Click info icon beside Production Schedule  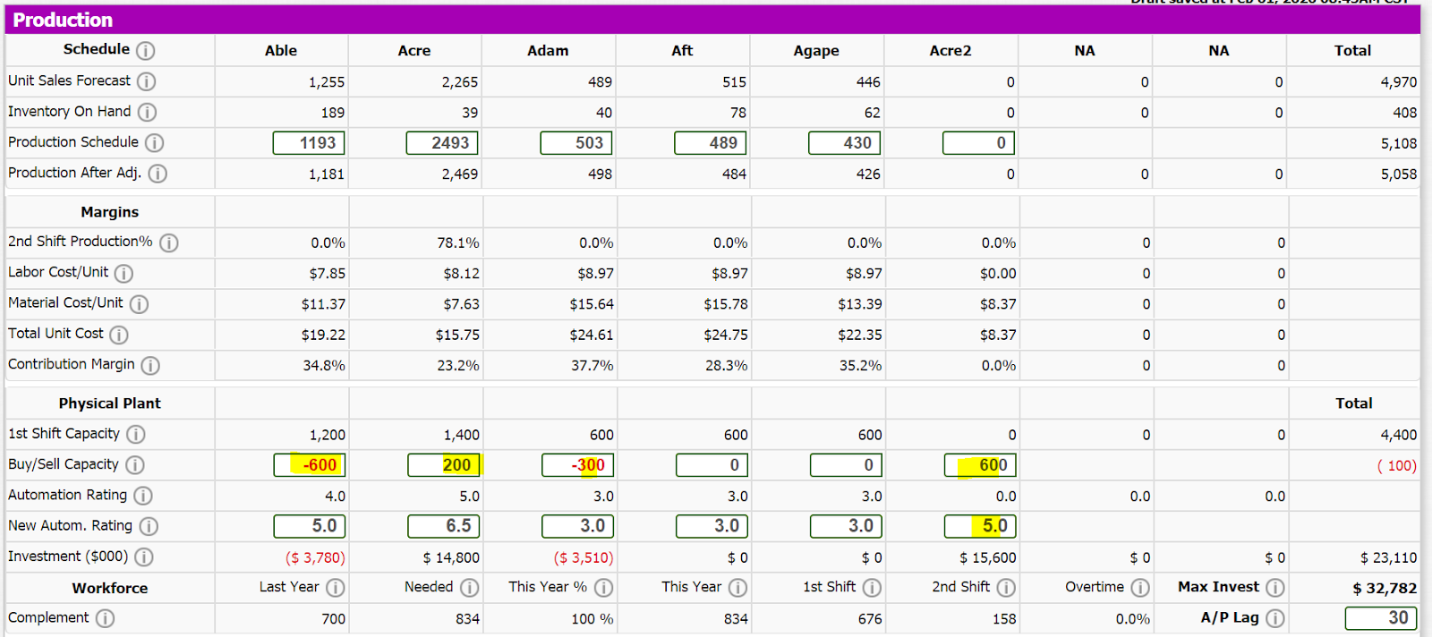[x=155, y=143]
